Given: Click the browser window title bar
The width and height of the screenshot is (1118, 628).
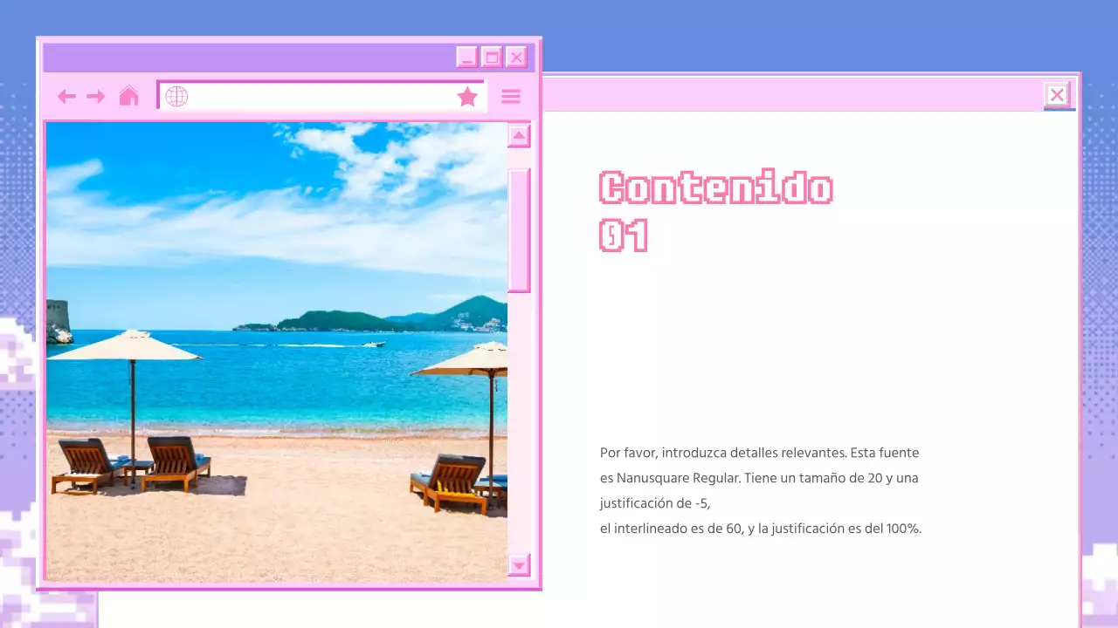Looking at the screenshot, I should 262,56.
